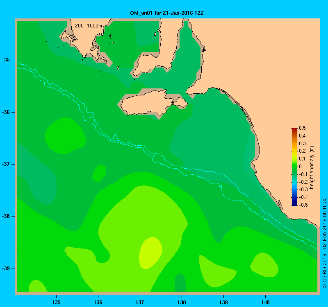Click the -0.1 value on the colorbar
This screenshot has height=307, width=328.
tap(303, 174)
